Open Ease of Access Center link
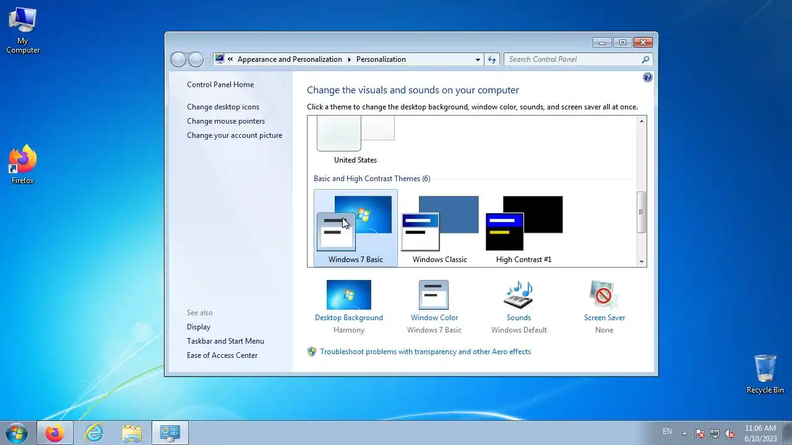 222,355
